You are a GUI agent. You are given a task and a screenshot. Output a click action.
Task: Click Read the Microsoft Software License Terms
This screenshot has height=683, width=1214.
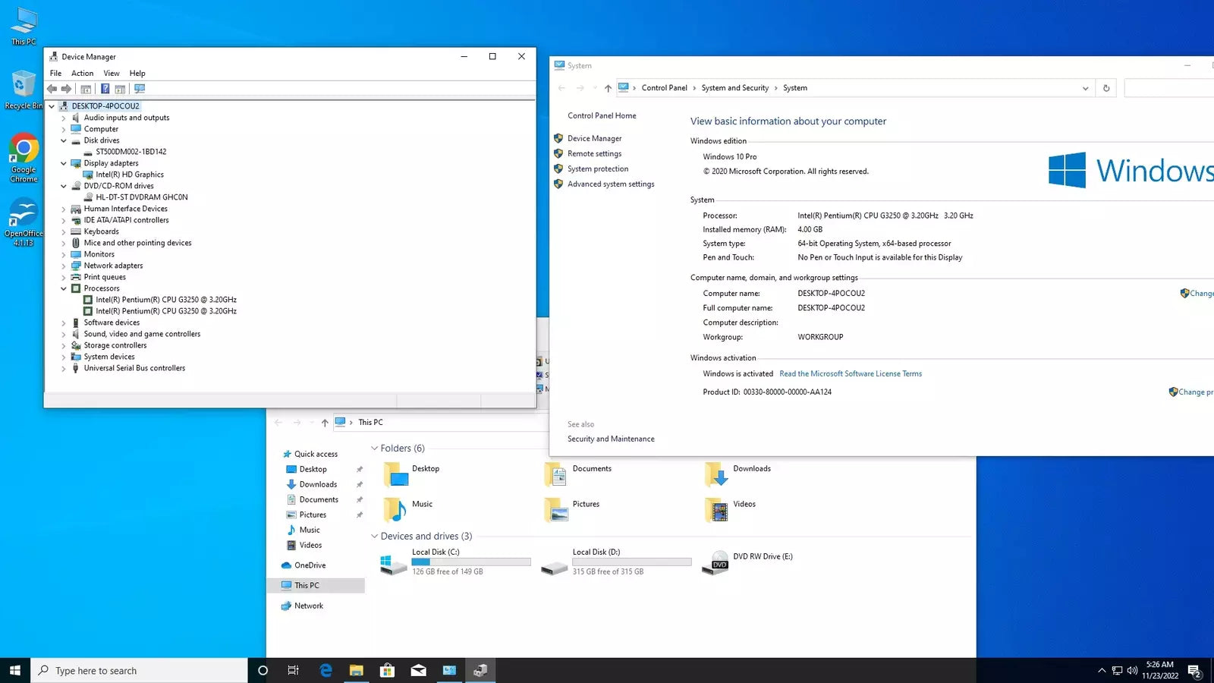tap(850, 373)
